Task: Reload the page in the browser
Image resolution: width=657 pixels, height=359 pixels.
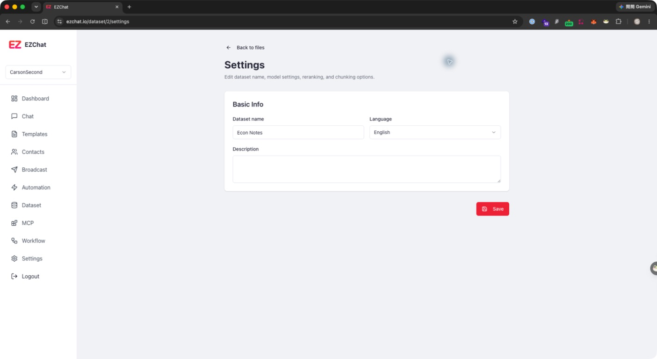Action: (x=32, y=22)
